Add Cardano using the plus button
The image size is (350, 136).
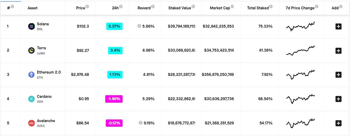[338, 99]
